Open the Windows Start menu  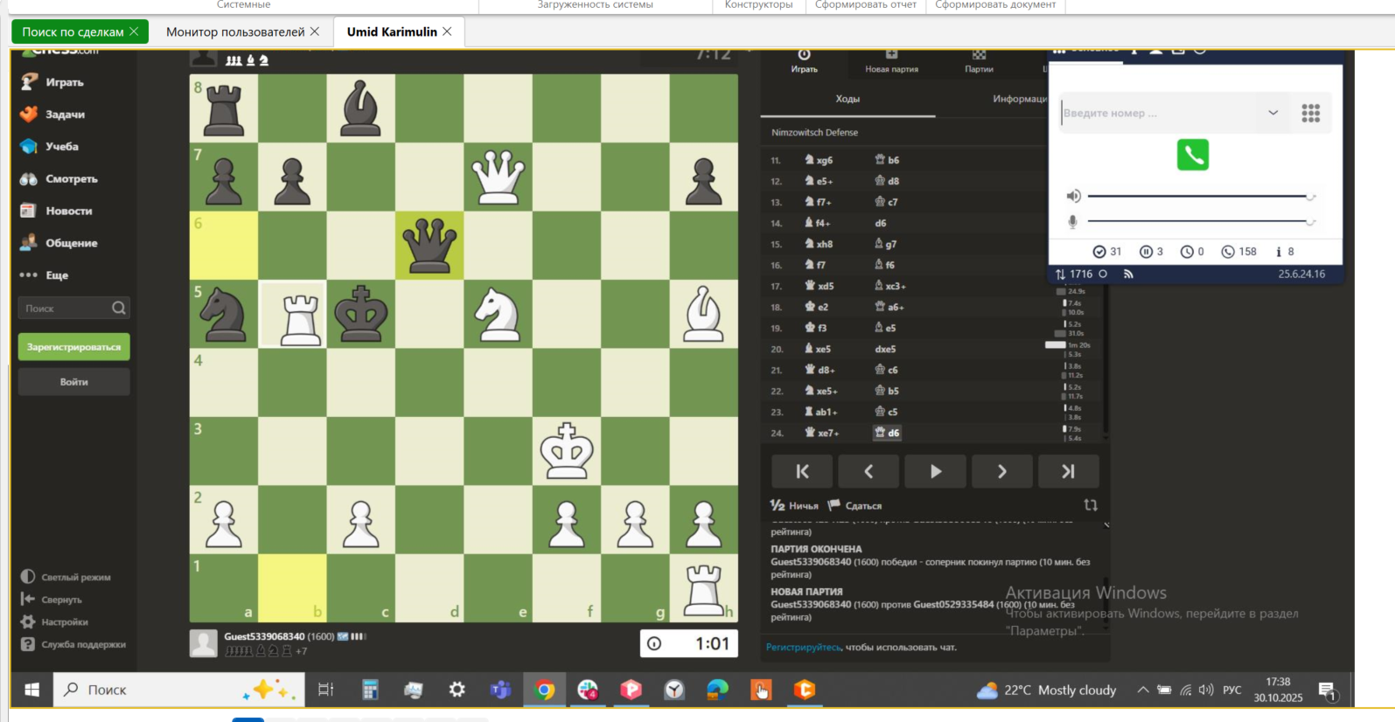pos(31,690)
